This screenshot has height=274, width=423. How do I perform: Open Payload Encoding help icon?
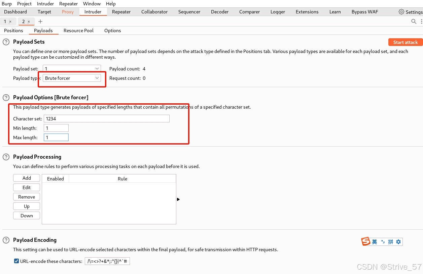tap(6, 240)
